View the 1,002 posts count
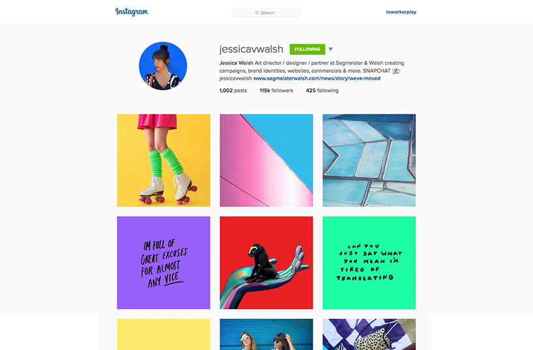 click(233, 90)
